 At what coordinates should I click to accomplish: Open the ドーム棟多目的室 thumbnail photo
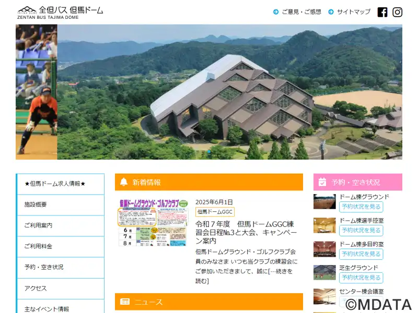click(x=324, y=249)
